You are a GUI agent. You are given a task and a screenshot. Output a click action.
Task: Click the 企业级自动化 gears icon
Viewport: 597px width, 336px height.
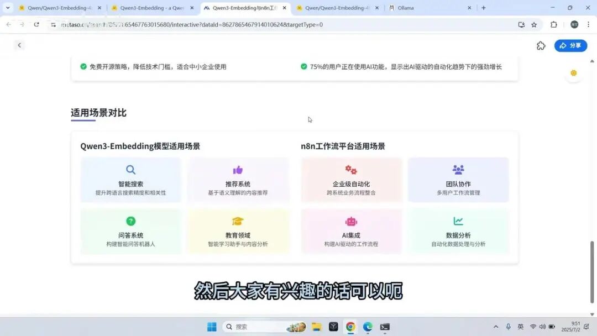pos(351,170)
